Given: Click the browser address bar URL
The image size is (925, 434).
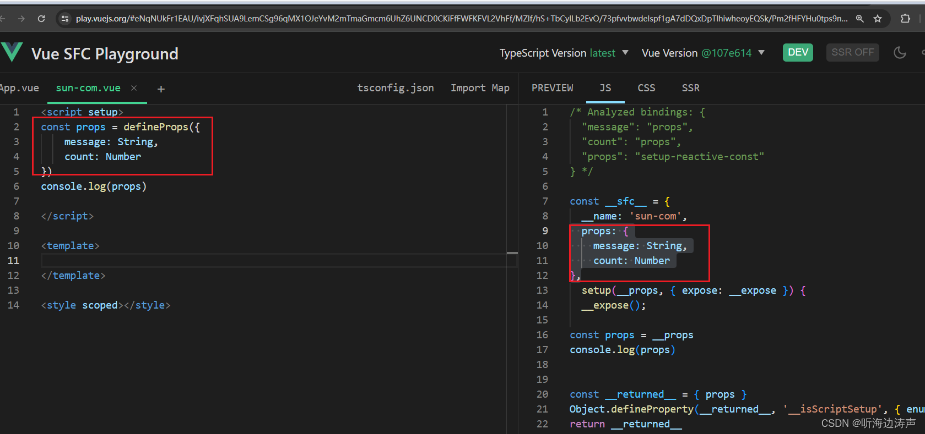Looking at the screenshot, I should point(462,19).
